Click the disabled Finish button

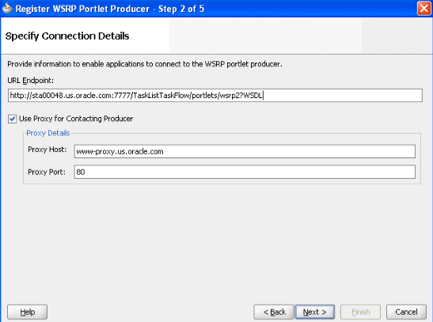pyautogui.click(x=361, y=312)
